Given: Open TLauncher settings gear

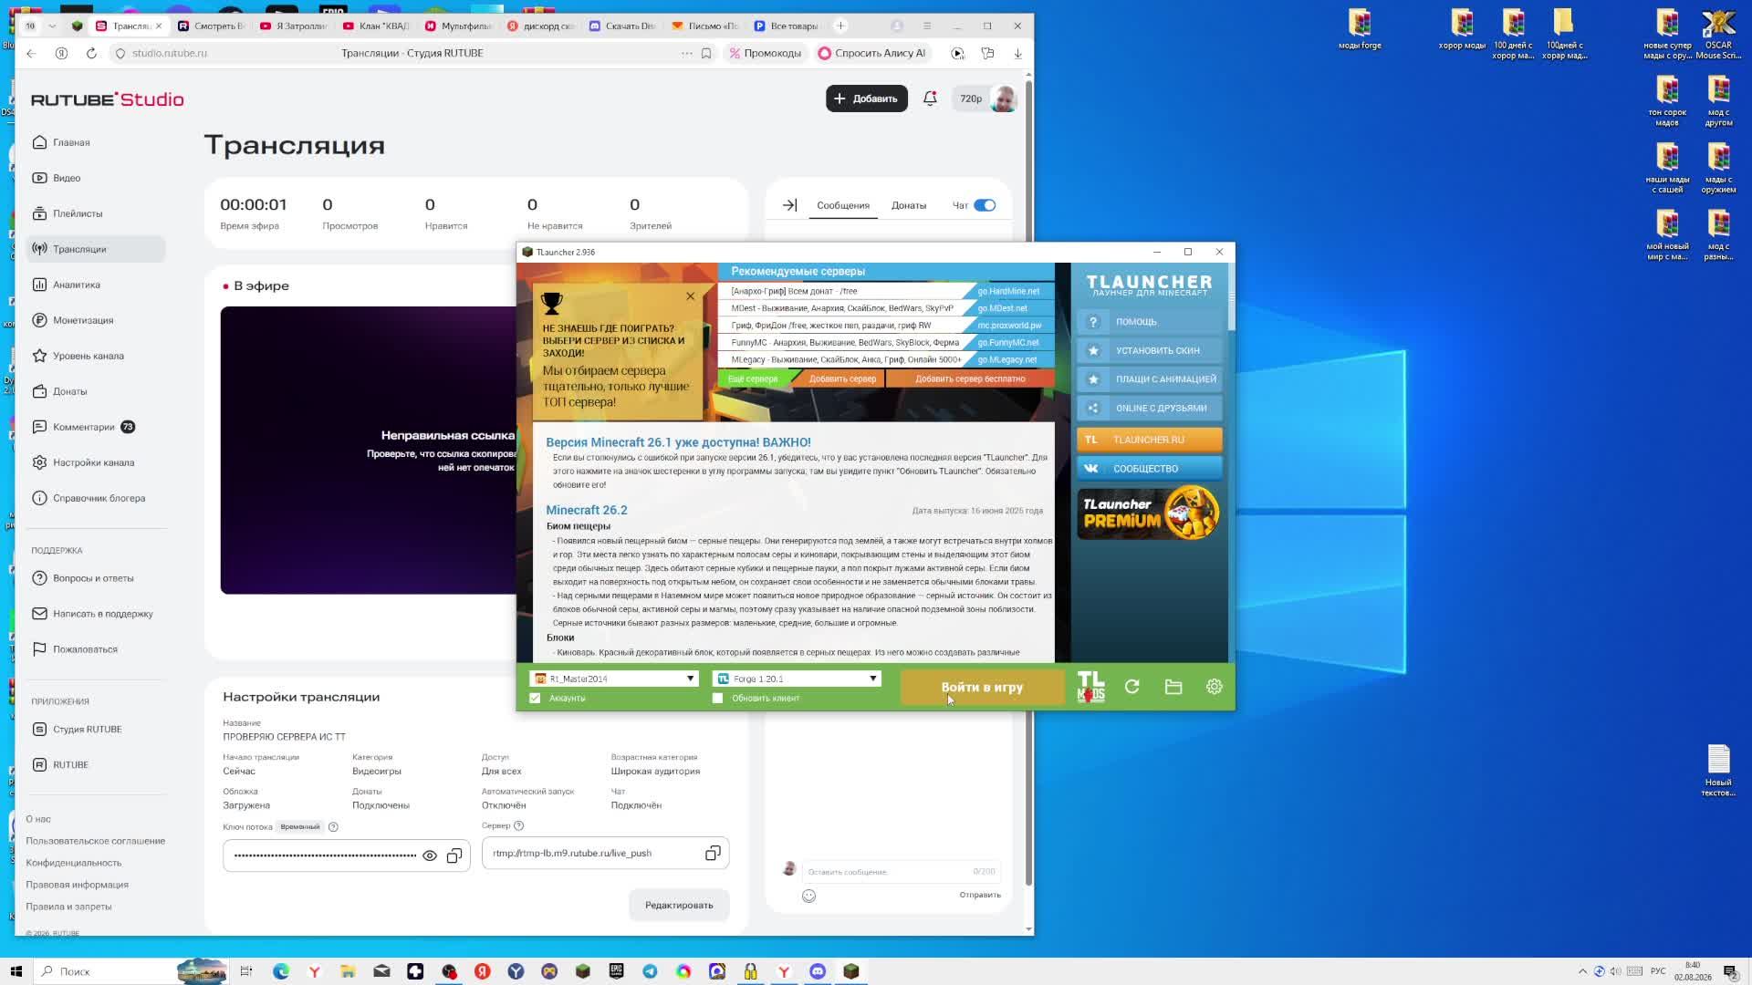Looking at the screenshot, I should click(1214, 687).
